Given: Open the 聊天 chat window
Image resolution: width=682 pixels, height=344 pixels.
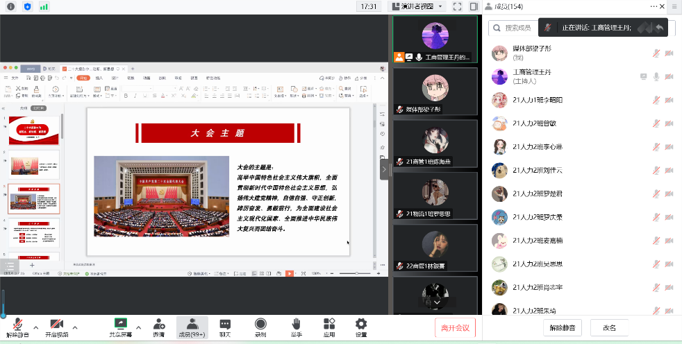Looking at the screenshot, I should pyautogui.click(x=225, y=327).
